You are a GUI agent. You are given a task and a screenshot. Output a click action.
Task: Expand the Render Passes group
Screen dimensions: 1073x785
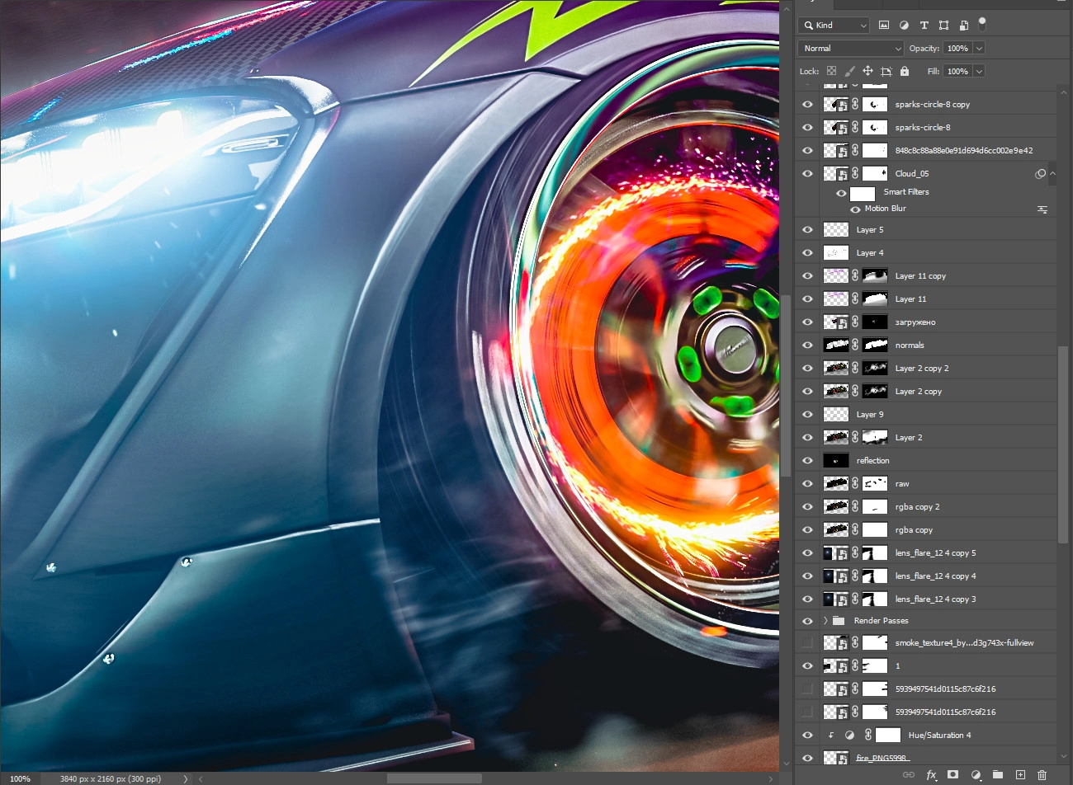[x=825, y=621]
